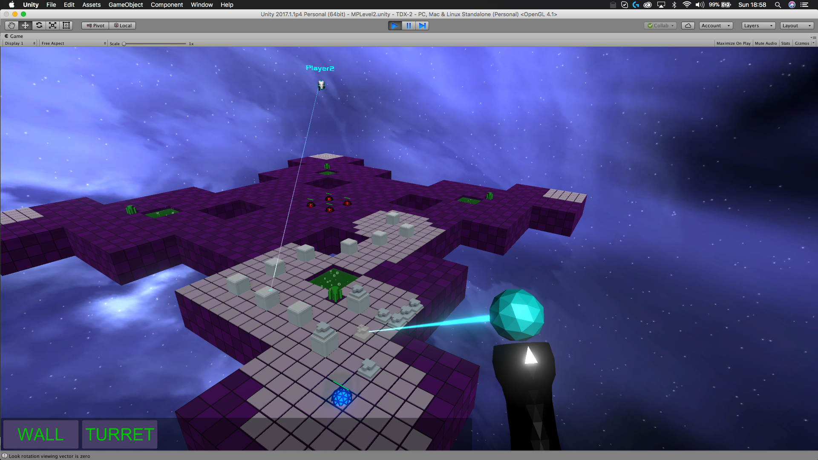Select the Rect transform tool

(x=66, y=26)
